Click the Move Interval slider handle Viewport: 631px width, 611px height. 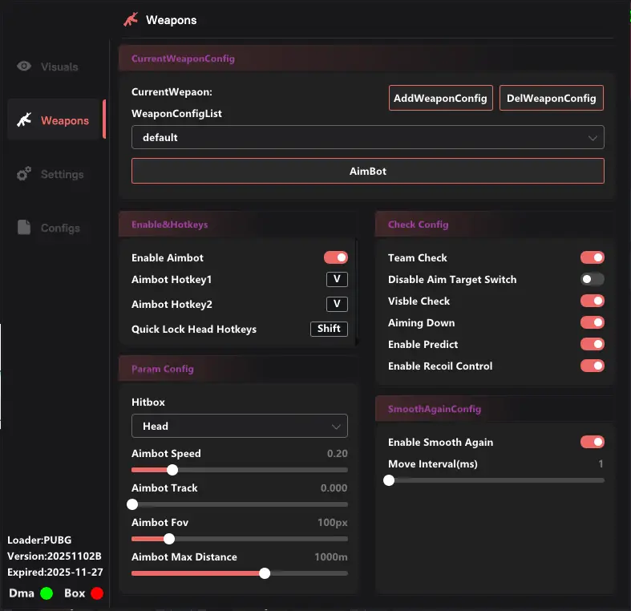(x=389, y=480)
